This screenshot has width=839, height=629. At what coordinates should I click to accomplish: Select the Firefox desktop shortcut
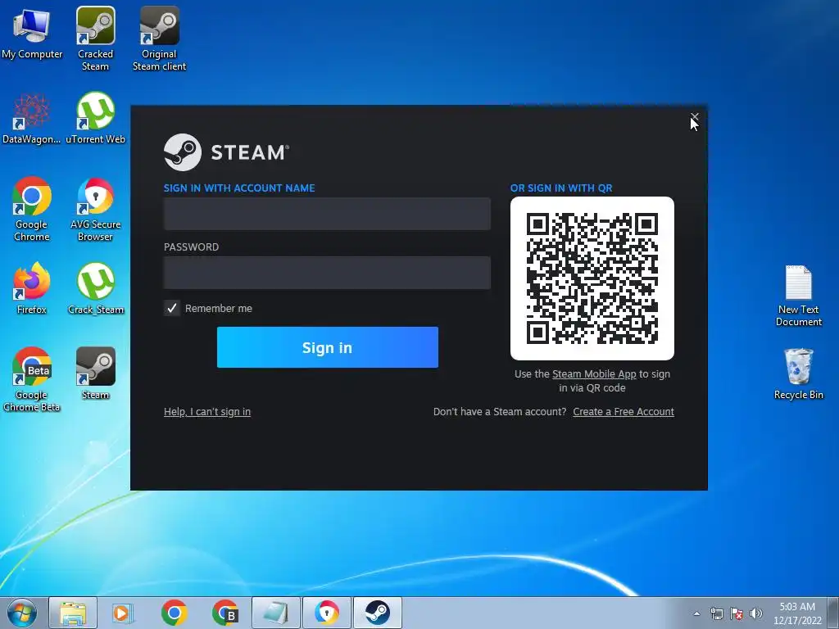tap(32, 289)
